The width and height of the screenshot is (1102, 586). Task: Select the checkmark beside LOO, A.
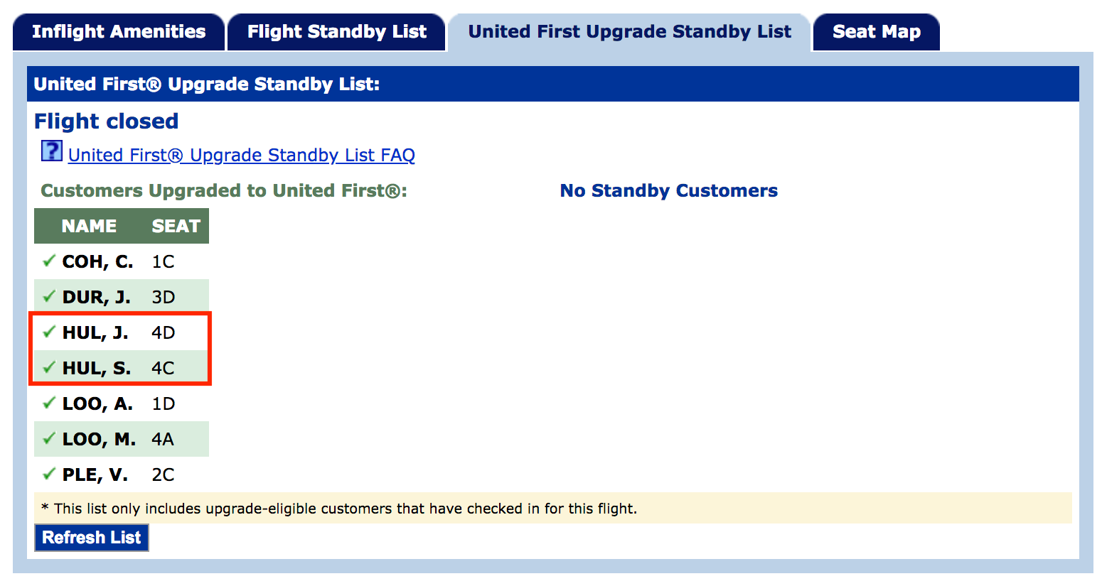point(48,403)
